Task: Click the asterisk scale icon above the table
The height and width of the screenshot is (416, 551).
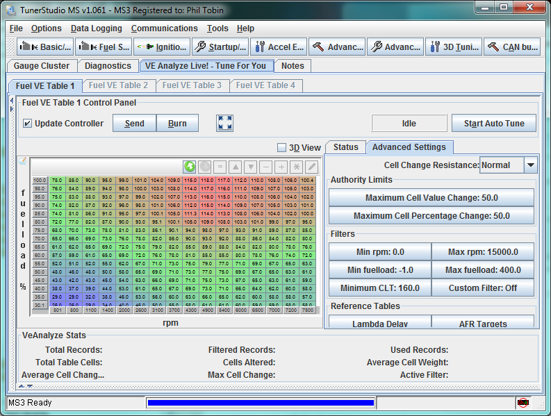Action: pyautogui.click(x=297, y=167)
